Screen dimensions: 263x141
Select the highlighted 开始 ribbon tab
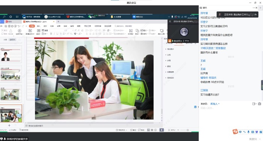pos(32,26)
